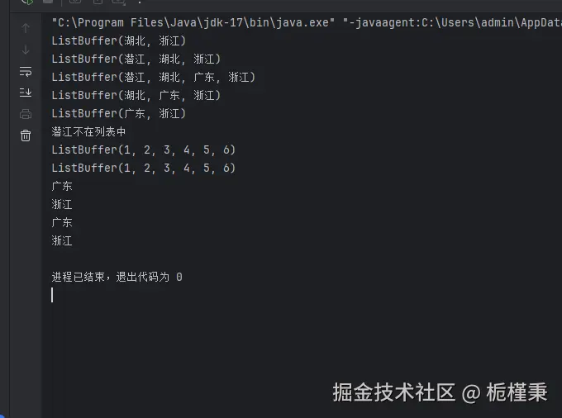The width and height of the screenshot is (562, 418).
Task: Click the Down the Stack Trace arrow
Action: tap(26, 50)
